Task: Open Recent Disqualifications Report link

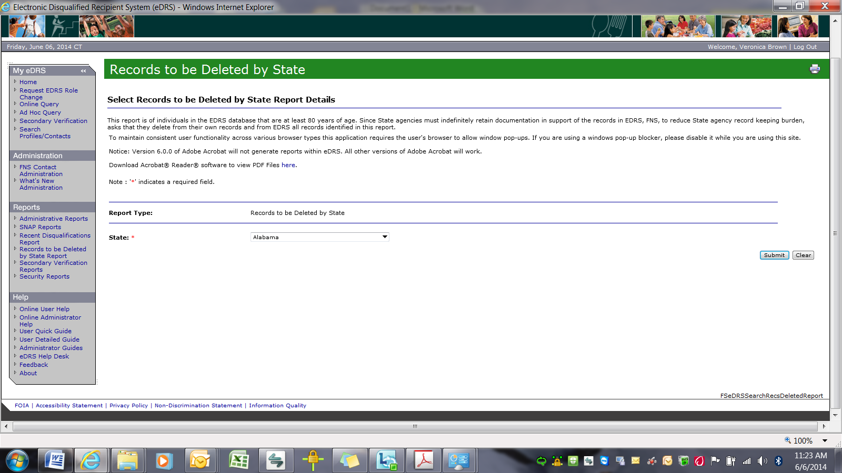Action: (x=55, y=239)
